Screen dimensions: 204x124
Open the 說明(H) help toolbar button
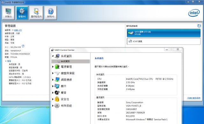51,13
